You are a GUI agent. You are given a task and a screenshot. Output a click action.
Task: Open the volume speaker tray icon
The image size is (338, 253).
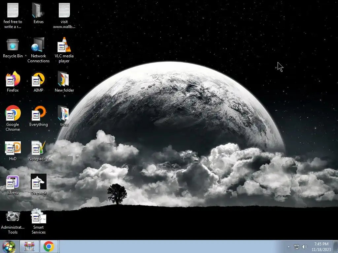(305, 247)
